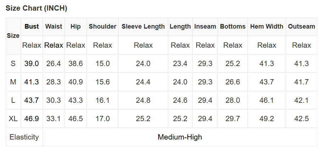This screenshot has width=324, height=154.
Task: Select the Size header cell
Action: pyautogui.click(x=13, y=36)
